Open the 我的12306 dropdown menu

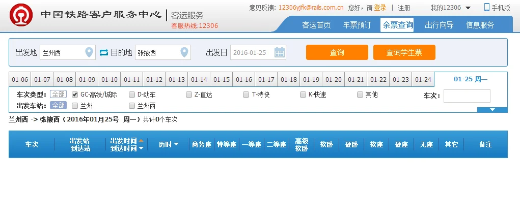click(451, 8)
